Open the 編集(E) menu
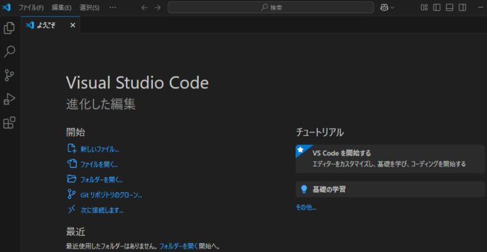Viewport: 487px width, 252px height. coord(61,8)
